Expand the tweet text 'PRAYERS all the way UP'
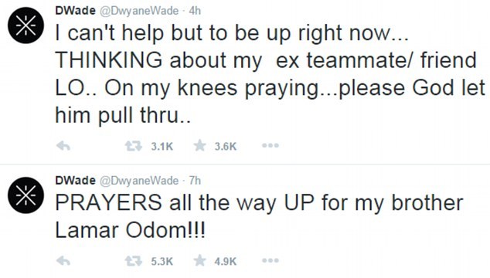Image resolution: width=490 pixels, height=278 pixels. (259, 216)
